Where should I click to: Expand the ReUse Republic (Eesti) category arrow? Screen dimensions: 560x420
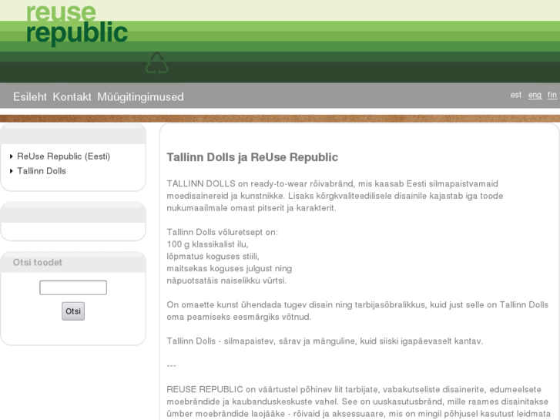pyautogui.click(x=12, y=156)
